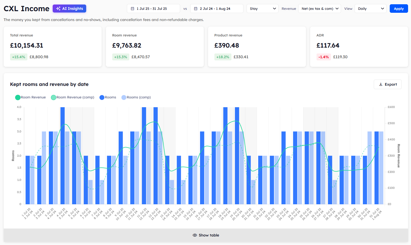
Task: Open the Daily view dropdown
Action: point(371,9)
